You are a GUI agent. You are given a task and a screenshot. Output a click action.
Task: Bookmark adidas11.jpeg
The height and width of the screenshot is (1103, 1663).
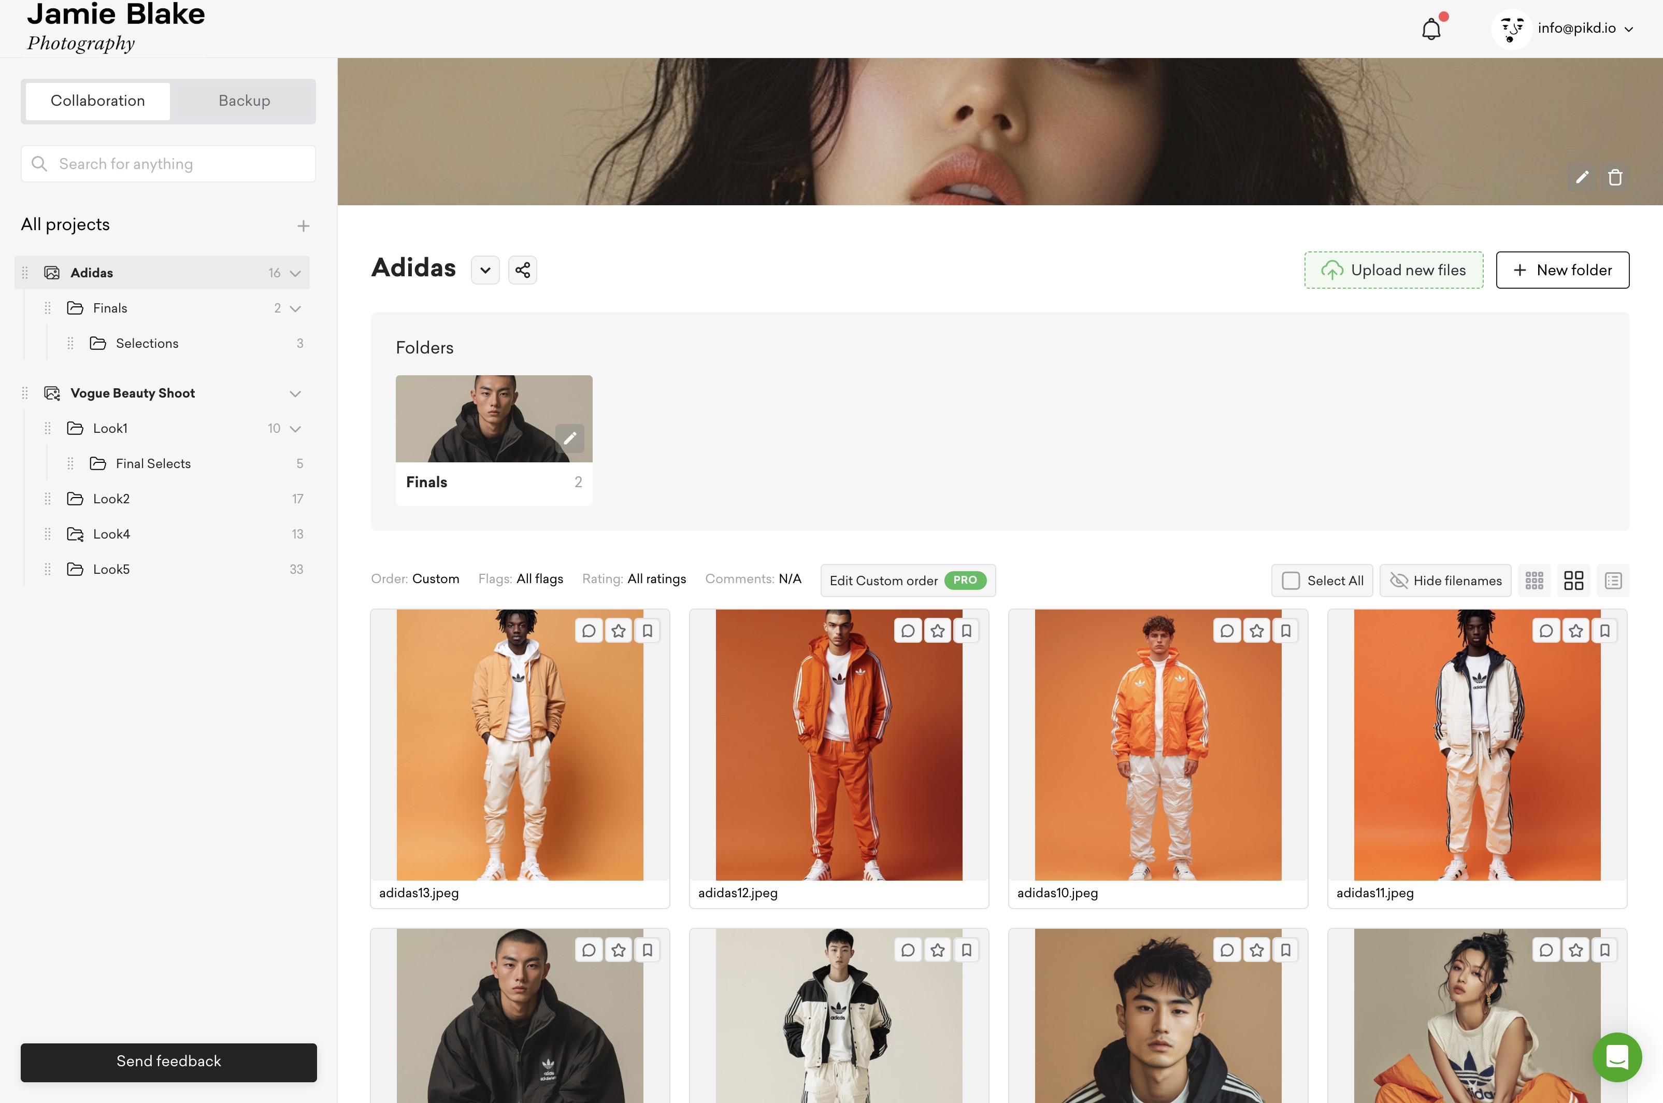pyautogui.click(x=1604, y=631)
